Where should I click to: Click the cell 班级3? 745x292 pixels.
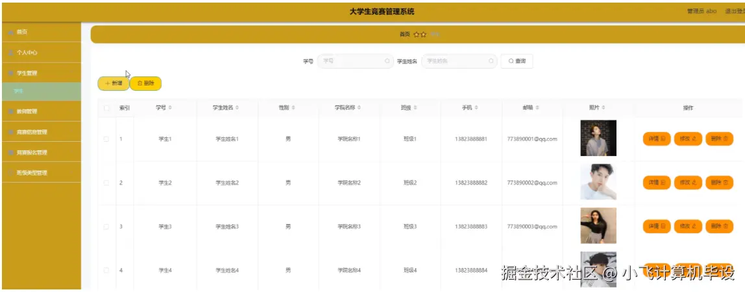pyautogui.click(x=410, y=227)
